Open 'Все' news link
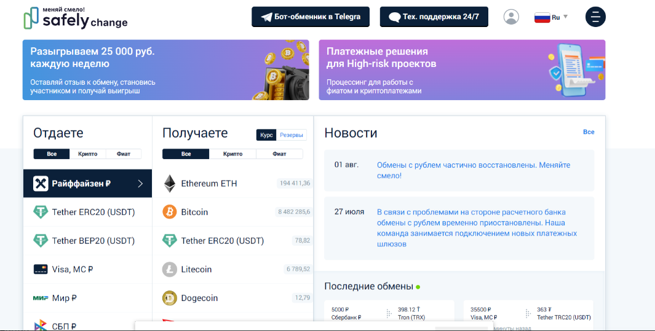 click(589, 132)
